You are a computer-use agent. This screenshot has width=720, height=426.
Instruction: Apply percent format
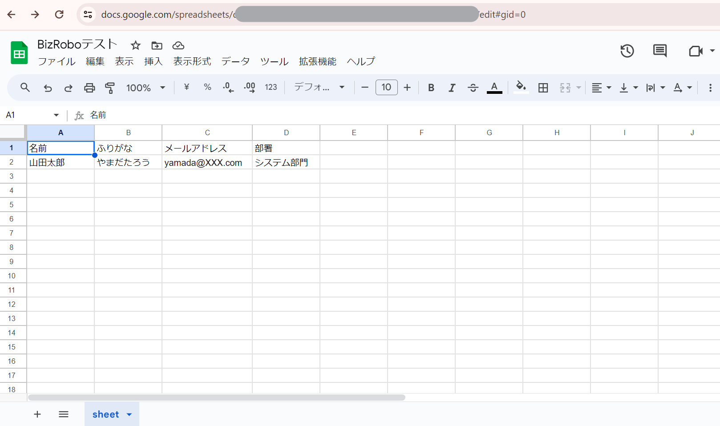207,88
